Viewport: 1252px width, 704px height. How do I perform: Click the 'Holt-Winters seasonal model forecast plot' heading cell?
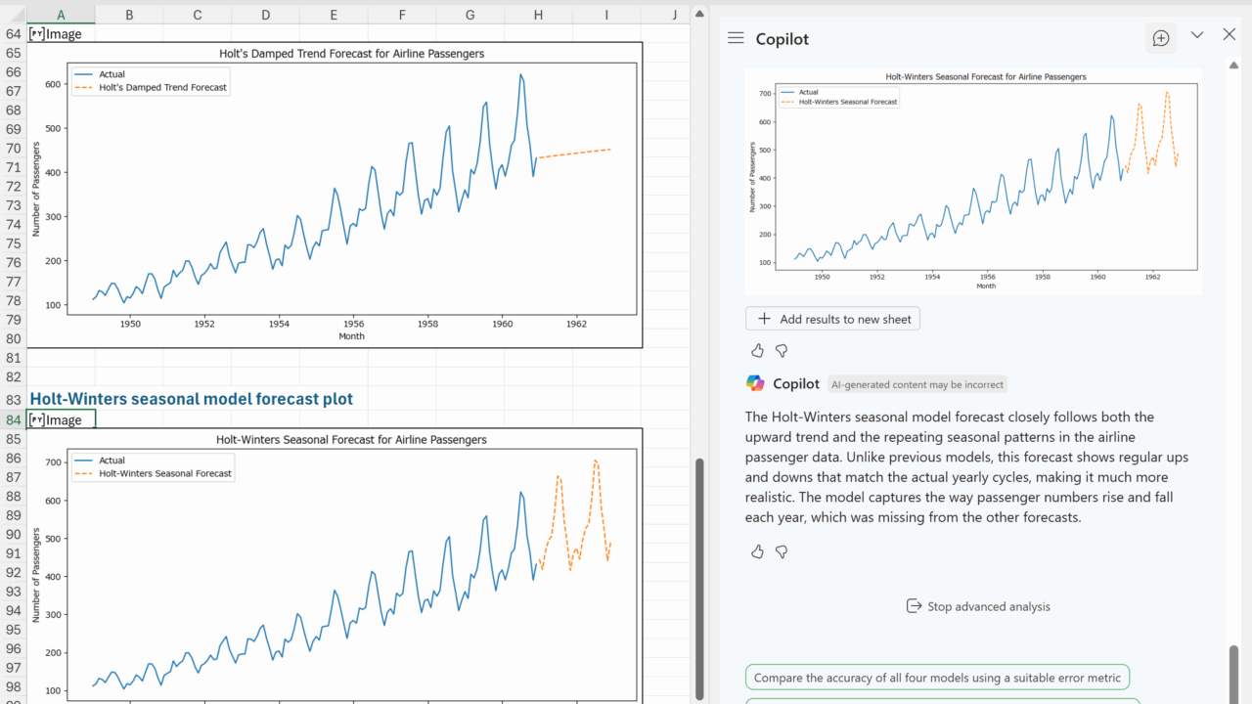[192, 399]
